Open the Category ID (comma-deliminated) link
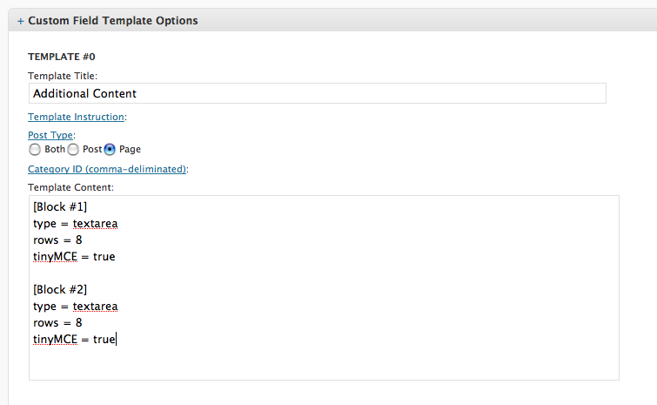The image size is (657, 405). [107, 169]
